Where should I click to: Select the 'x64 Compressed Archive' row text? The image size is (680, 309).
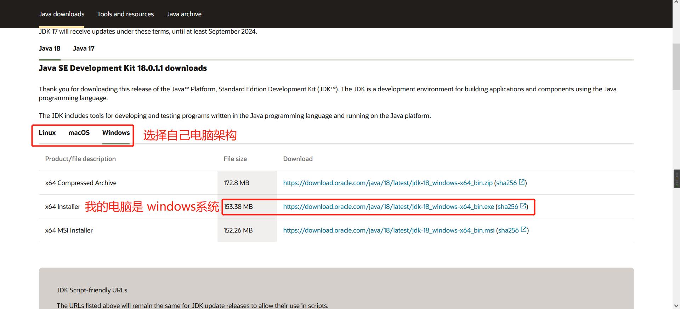(81, 183)
